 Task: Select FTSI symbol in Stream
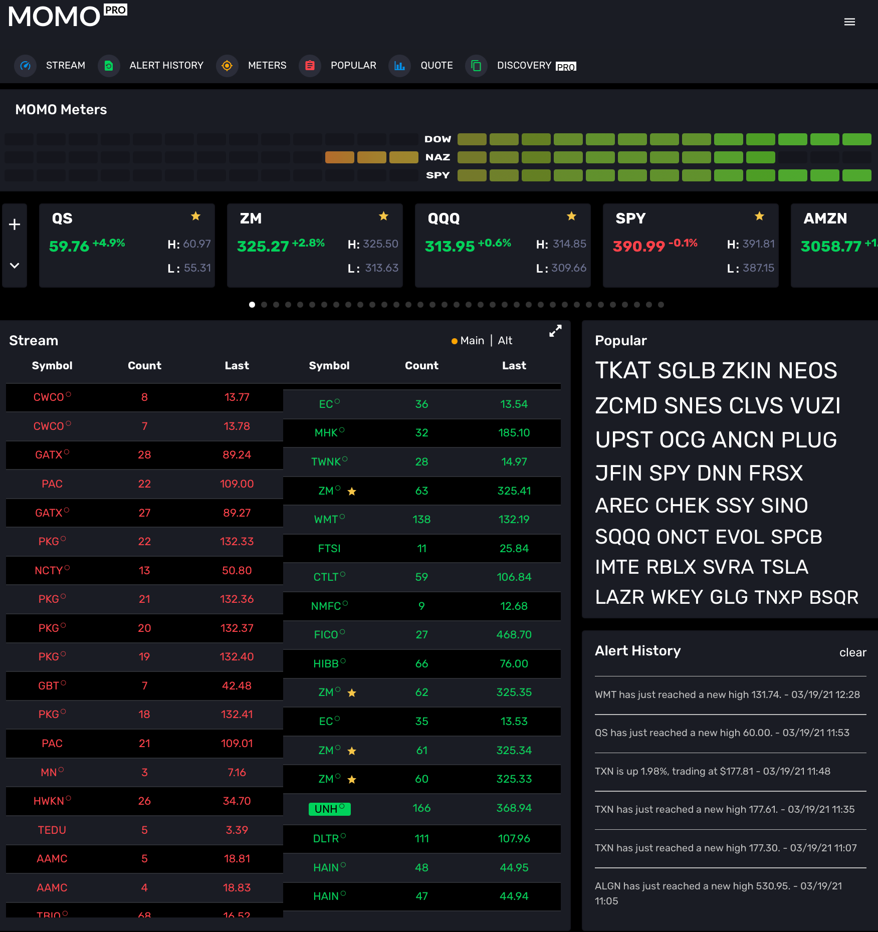[x=329, y=549]
